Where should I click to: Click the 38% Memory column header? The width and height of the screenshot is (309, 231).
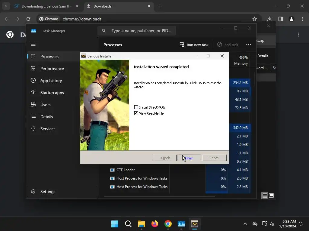click(x=241, y=60)
